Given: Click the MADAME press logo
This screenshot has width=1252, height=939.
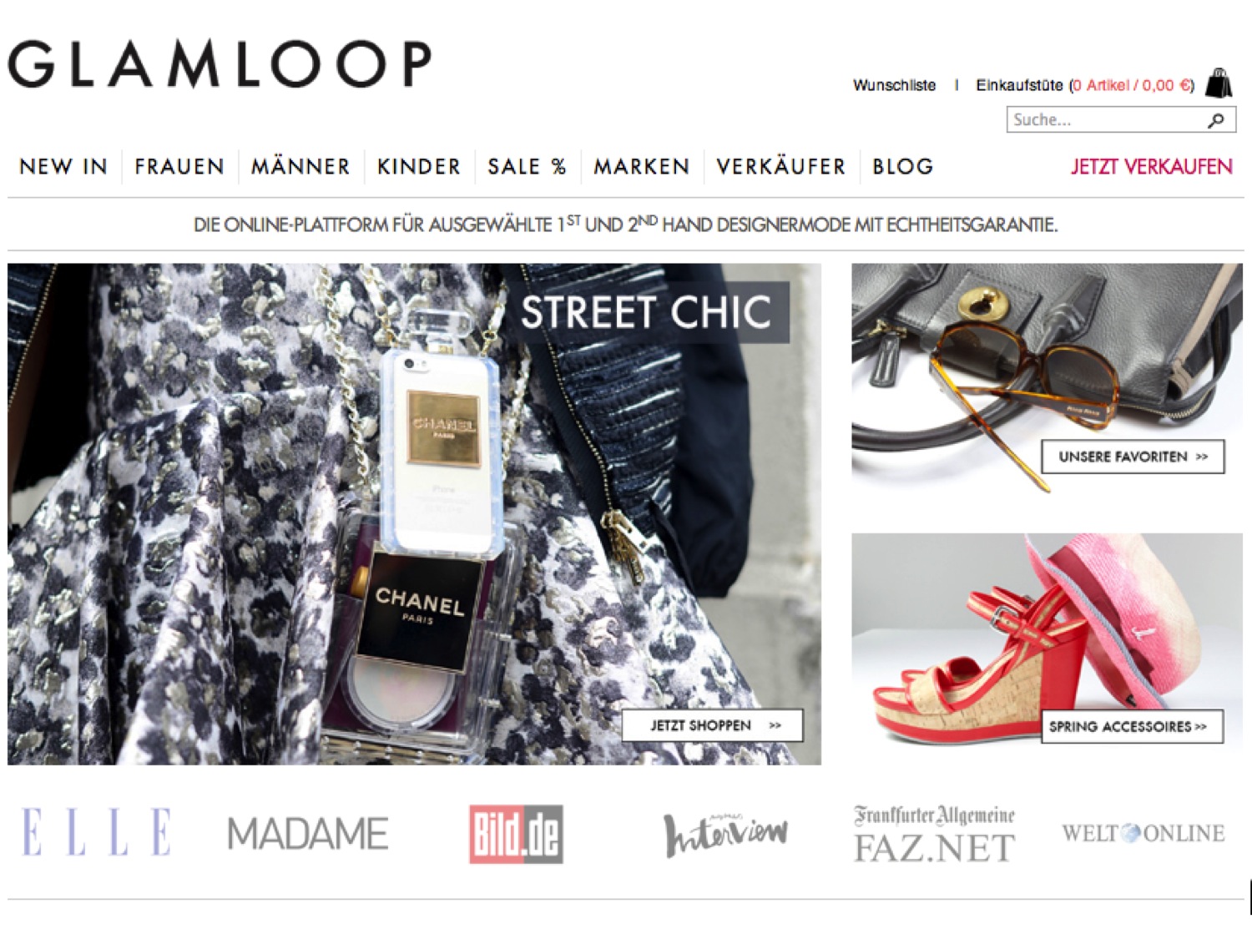Looking at the screenshot, I should [x=308, y=833].
